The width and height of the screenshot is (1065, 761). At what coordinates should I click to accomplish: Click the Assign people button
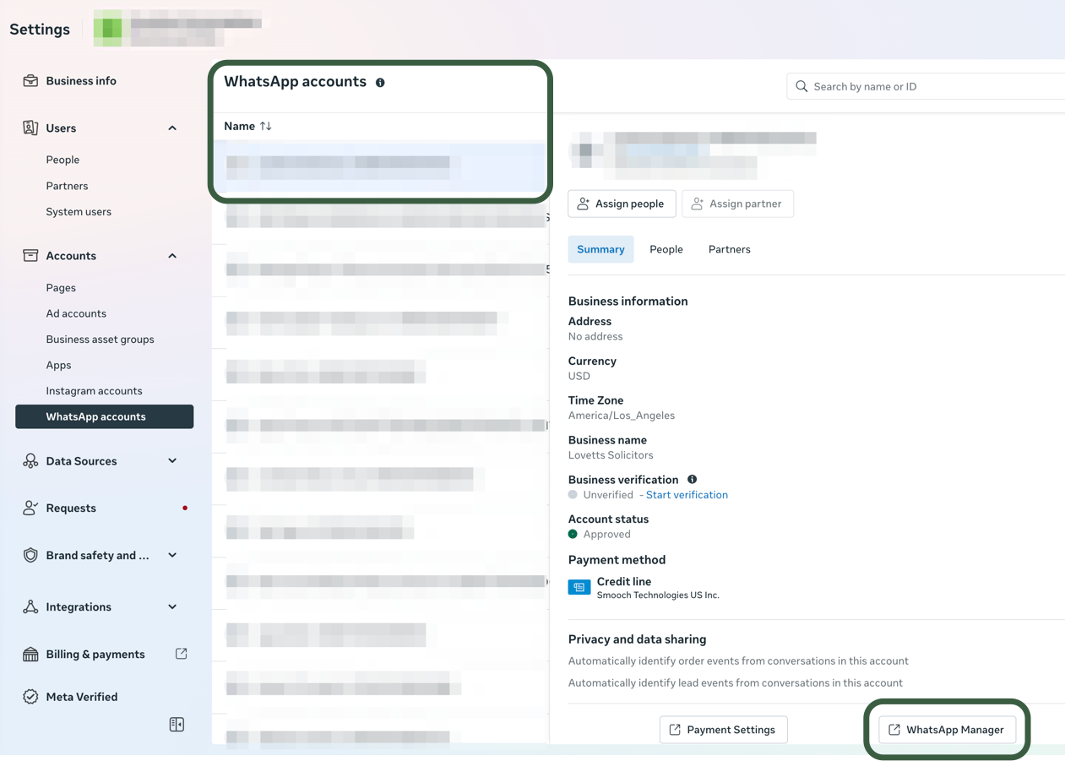click(622, 204)
